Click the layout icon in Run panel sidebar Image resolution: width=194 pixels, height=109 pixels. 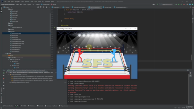tap(4, 85)
